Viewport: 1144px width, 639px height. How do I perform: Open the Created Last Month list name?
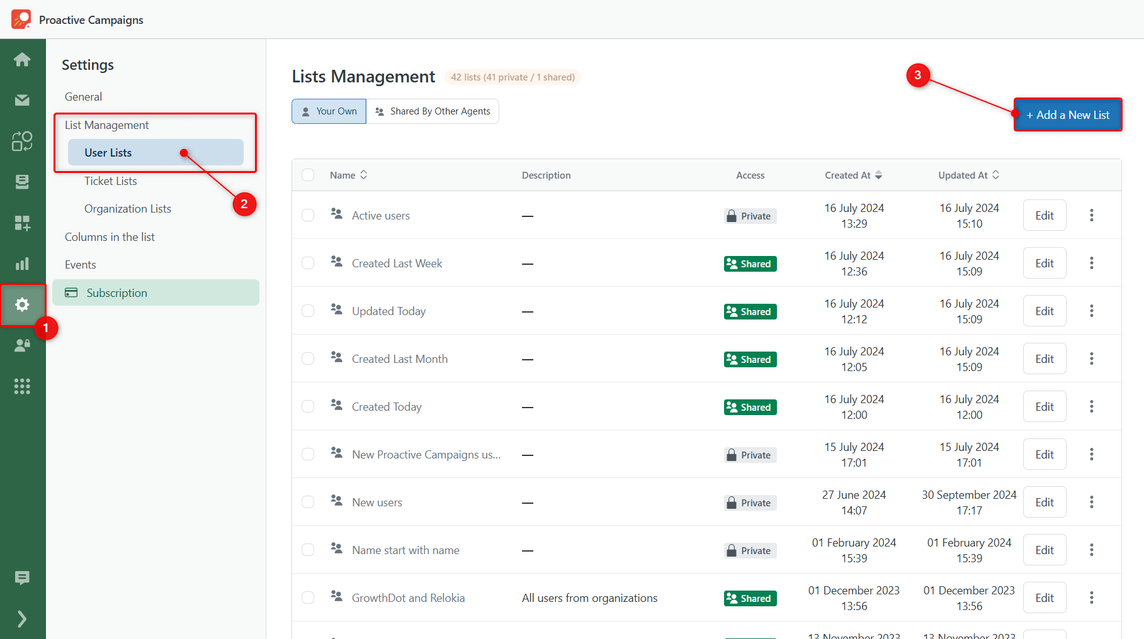[x=400, y=358]
